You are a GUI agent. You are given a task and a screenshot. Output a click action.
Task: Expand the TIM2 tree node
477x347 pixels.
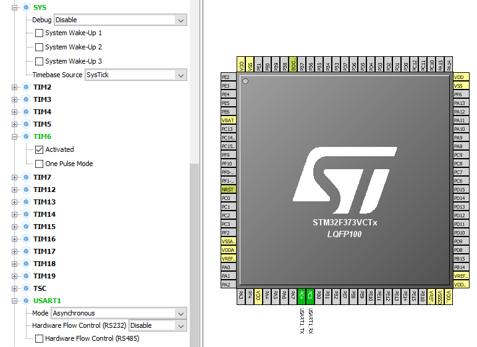(x=14, y=87)
